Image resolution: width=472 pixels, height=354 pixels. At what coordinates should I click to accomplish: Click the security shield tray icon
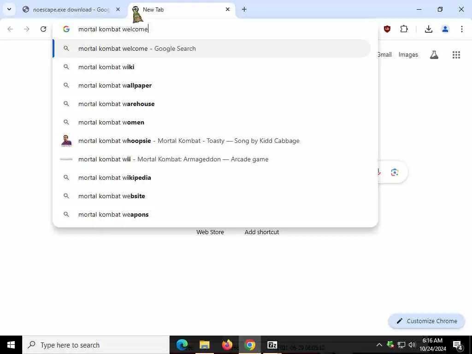pyautogui.click(x=390, y=345)
